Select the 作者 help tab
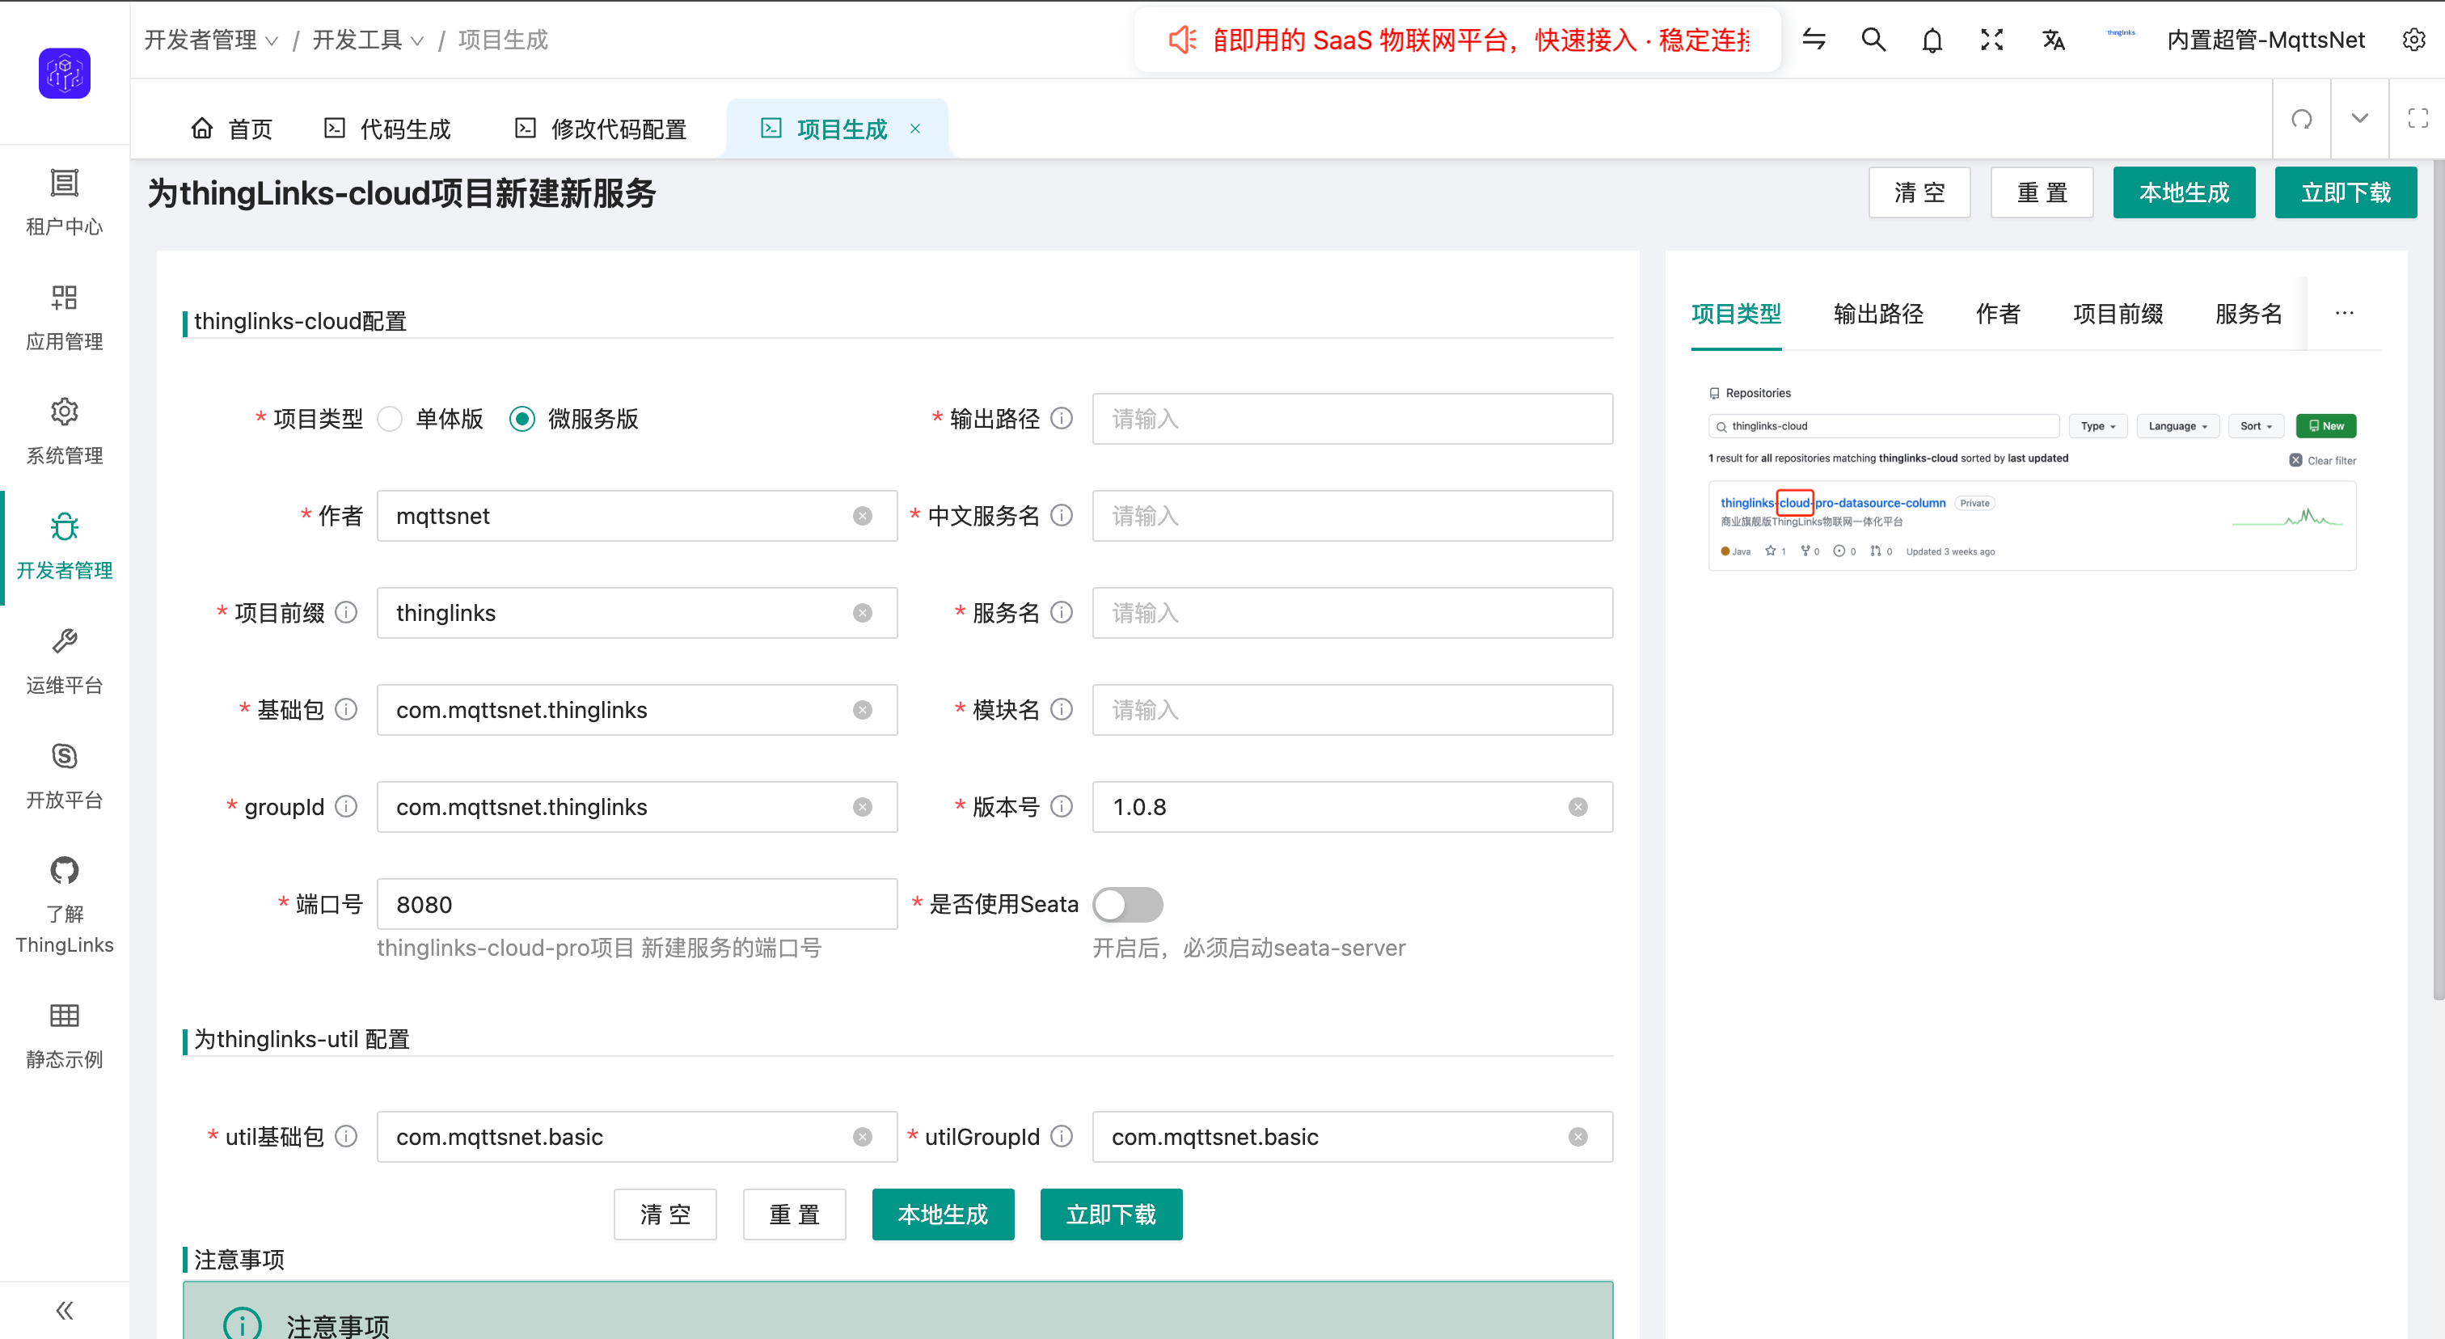The image size is (2445, 1339). [1998, 314]
